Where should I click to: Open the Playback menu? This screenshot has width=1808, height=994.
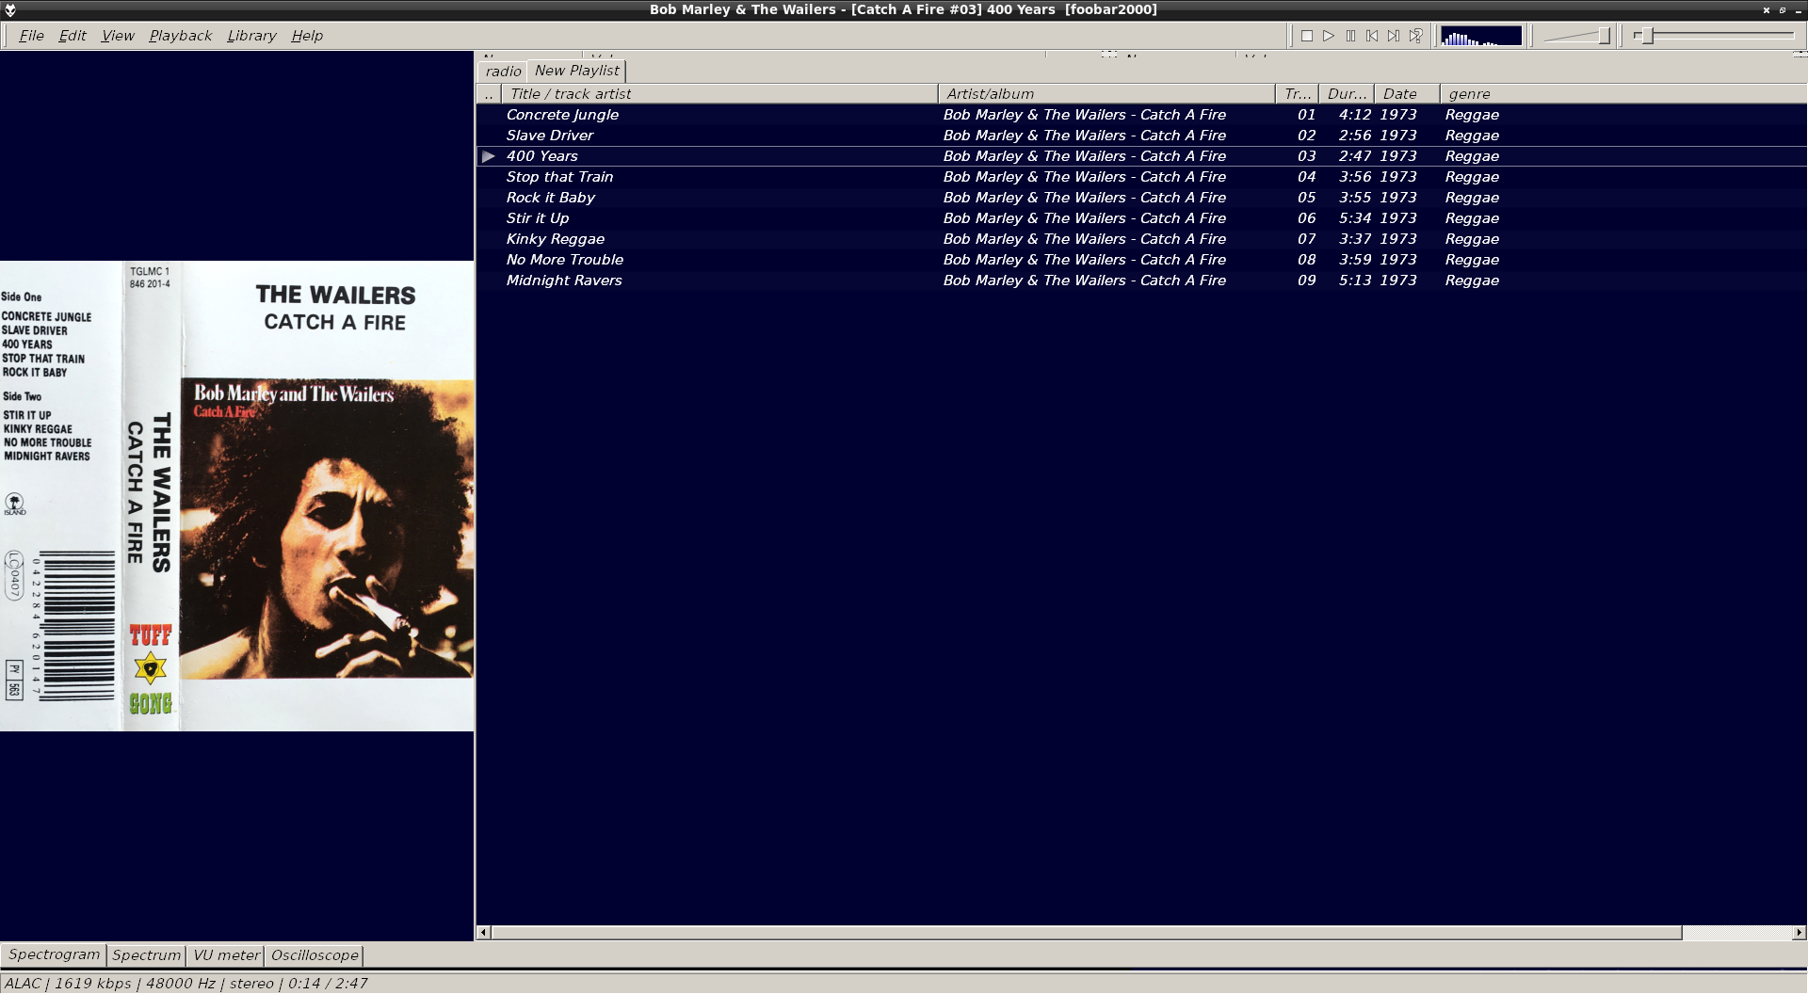click(181, 36)
